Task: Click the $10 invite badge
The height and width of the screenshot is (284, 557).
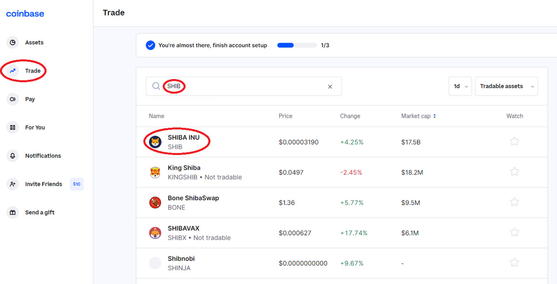Action: click(x=77, y=184)
